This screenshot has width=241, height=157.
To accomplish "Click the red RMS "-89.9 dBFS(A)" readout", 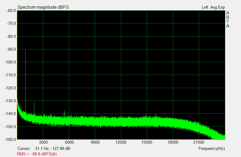I will tap(44, 154).
